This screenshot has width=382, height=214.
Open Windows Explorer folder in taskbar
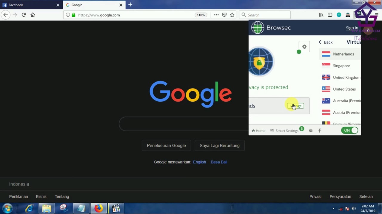click(47, 208)
